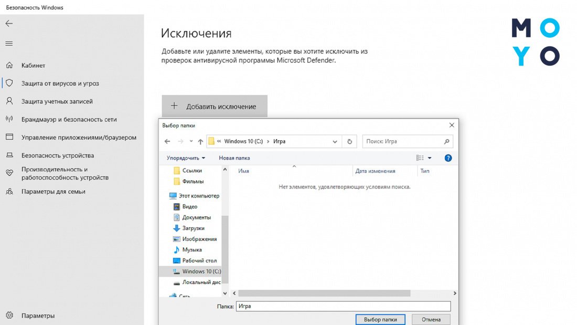This screenshot has width=577, height=325.
Task: Open the hamburger menu in Windows Security
Action: point(9,44)
